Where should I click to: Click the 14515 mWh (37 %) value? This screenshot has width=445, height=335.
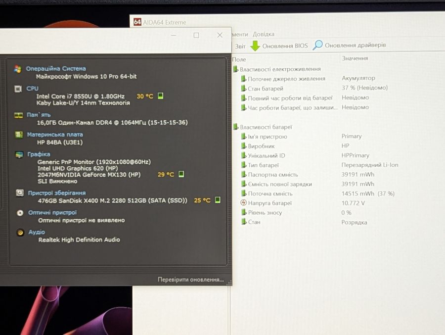(x=368, y=193)
